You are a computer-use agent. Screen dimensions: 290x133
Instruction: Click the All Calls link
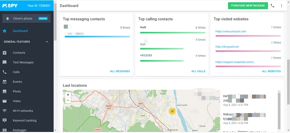tap(198, 71)
